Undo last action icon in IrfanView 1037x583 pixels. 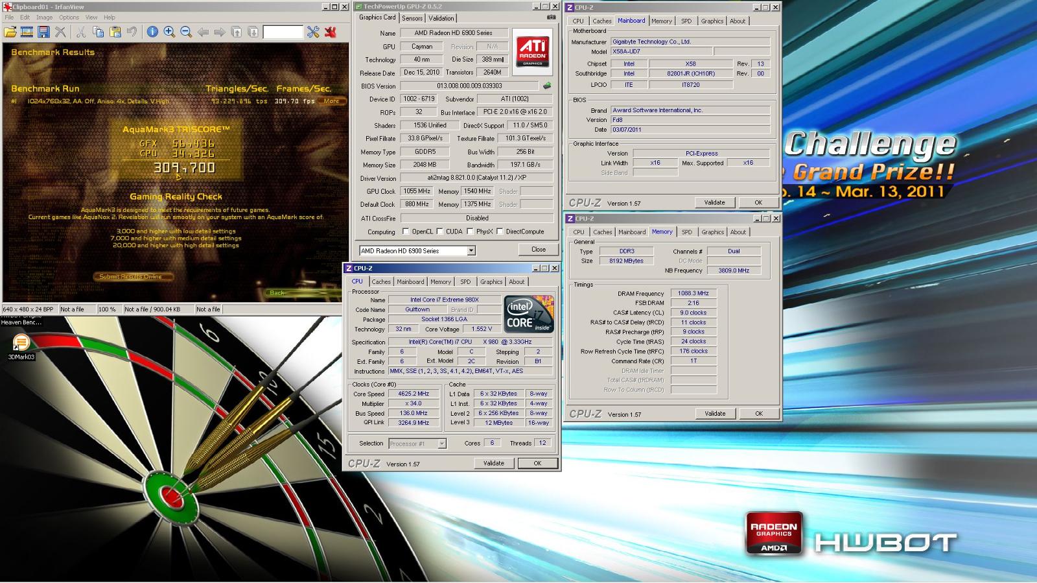click(x=132, y=32)
